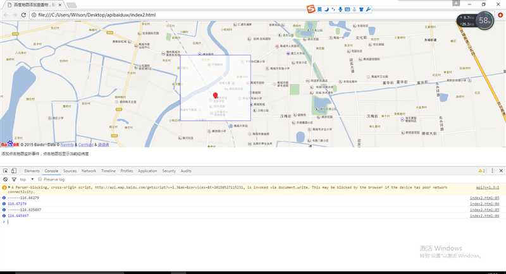Open a new tab with the new-tab button
The width and height of the screenshot is (506, 274).
coord(71,5)
